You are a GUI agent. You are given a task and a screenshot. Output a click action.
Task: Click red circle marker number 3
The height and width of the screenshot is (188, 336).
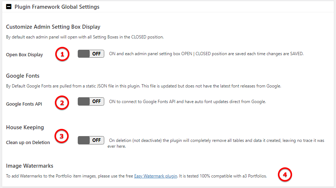[61, 136]
